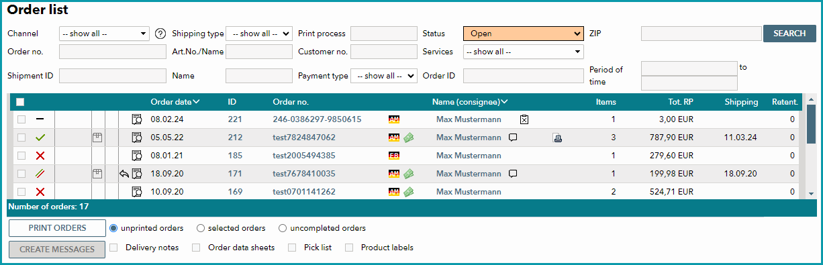Screen dimensions: 823x265
Task: Focus the Order no. input field
Action: pos(112,52)
